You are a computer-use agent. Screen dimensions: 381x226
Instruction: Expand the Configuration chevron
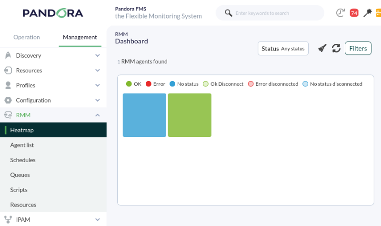pyautogui.click(x=98, y=100)
